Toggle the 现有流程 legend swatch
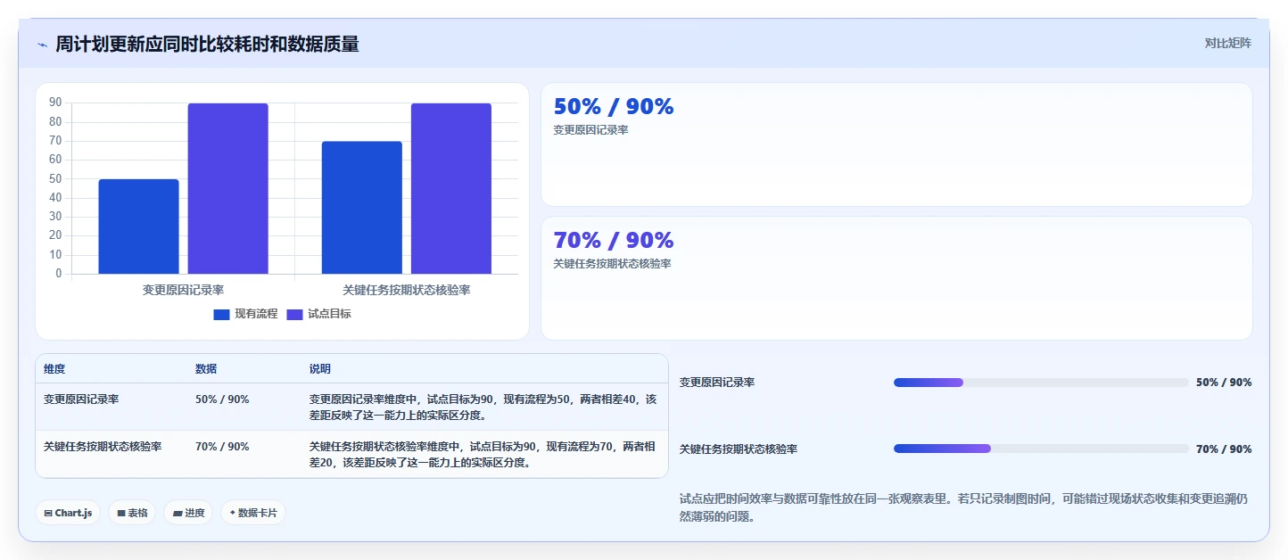 coord(221,314)
